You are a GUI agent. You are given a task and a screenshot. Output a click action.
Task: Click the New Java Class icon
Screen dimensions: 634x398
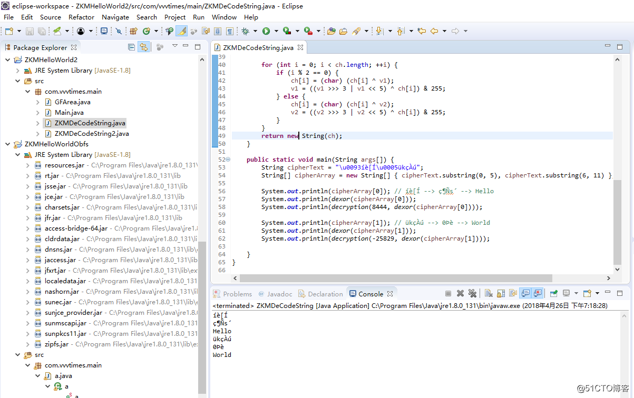147,31
